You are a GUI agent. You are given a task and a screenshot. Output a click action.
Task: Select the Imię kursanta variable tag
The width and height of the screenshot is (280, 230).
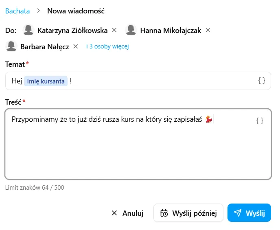coord(46,81)
